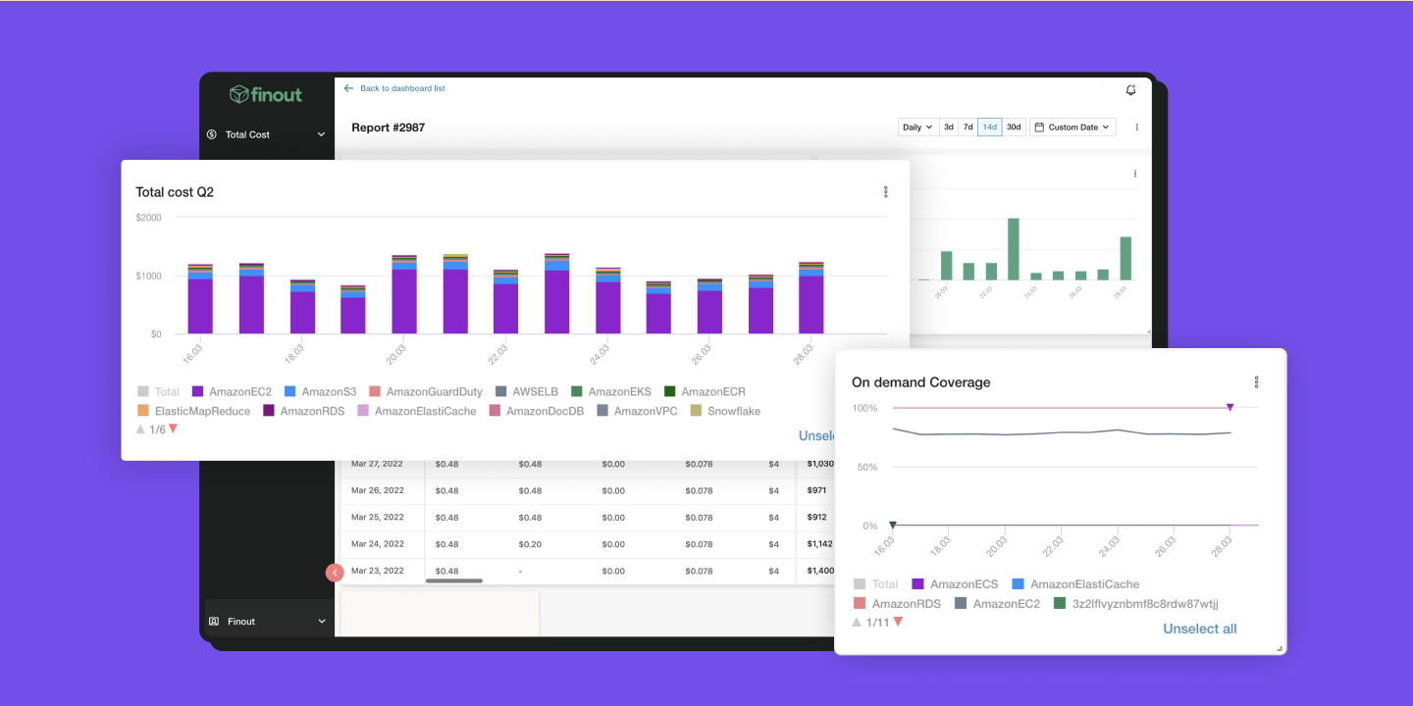The width and height of the screenshot is (1413, 706).
Task: Go to next legend page in On demand Coverage
Action: [898, 622]
